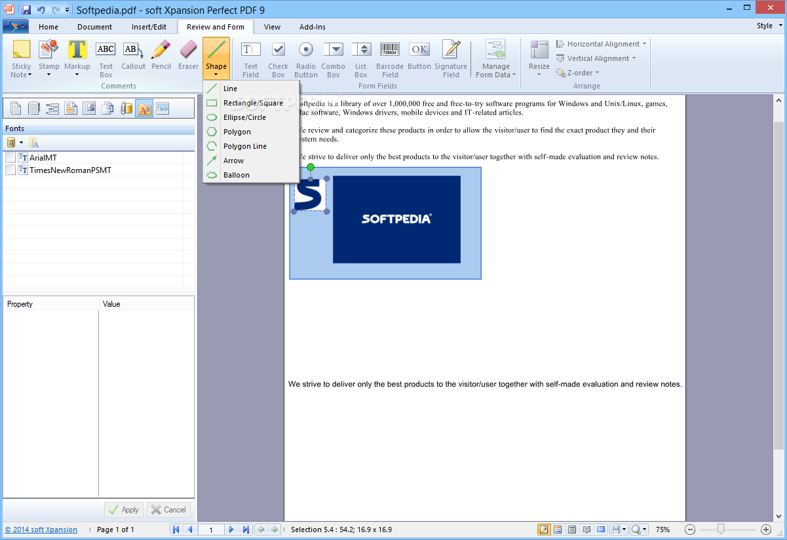Expand the Manage Form Data dropdown

tap(495, 58)
